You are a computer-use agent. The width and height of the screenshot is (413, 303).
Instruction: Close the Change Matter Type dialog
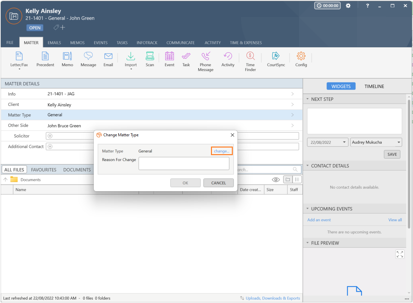coord(232,135)
